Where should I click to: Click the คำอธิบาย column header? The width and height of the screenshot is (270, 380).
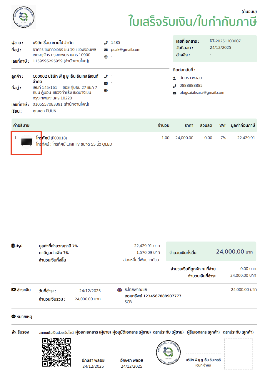21,126
